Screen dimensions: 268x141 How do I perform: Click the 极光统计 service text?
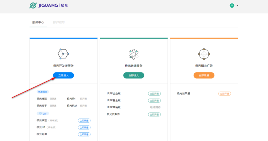(72, 106)
